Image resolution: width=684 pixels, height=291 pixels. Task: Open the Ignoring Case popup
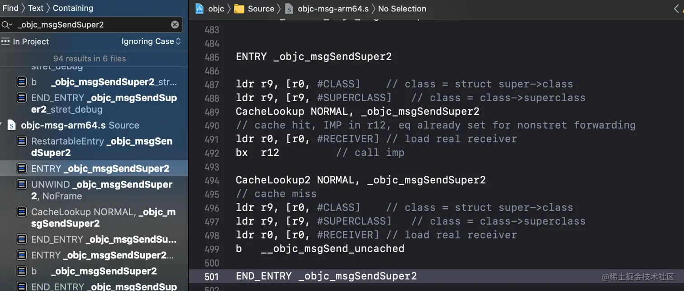tap(151, 42)
